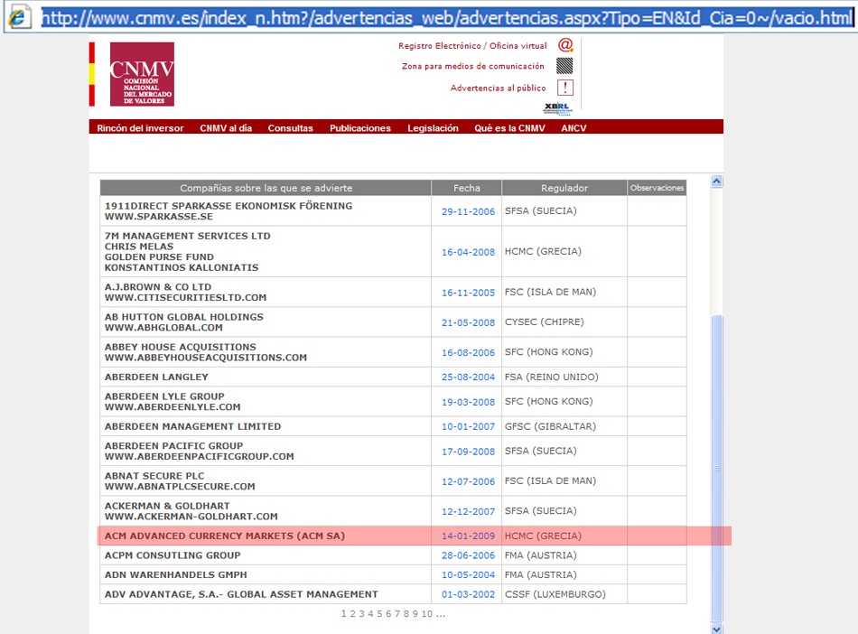Open Registro Electrónico / Oficina virtual link
This screenshot has height=634, width=858.
472,46
